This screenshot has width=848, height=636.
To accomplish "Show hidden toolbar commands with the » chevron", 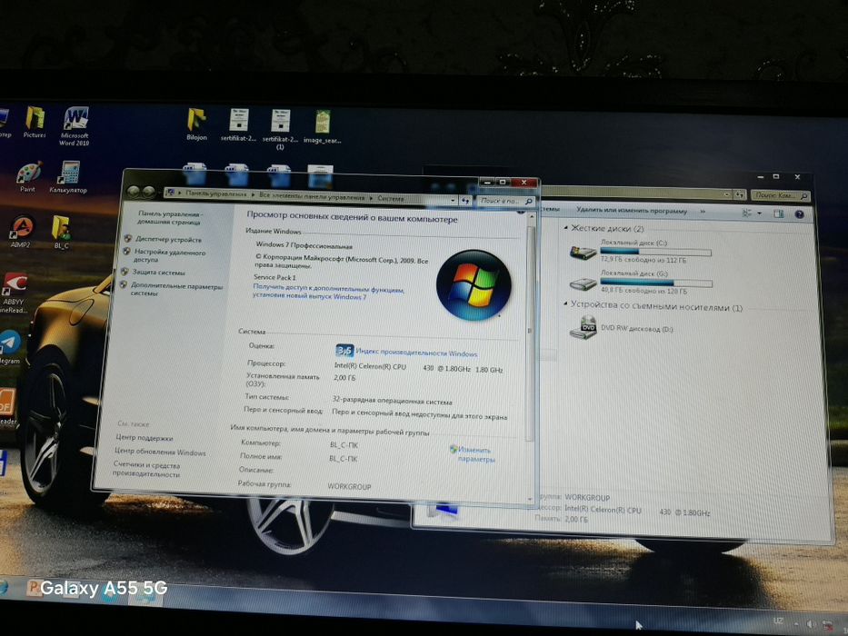I will click(x=703, y=212).
